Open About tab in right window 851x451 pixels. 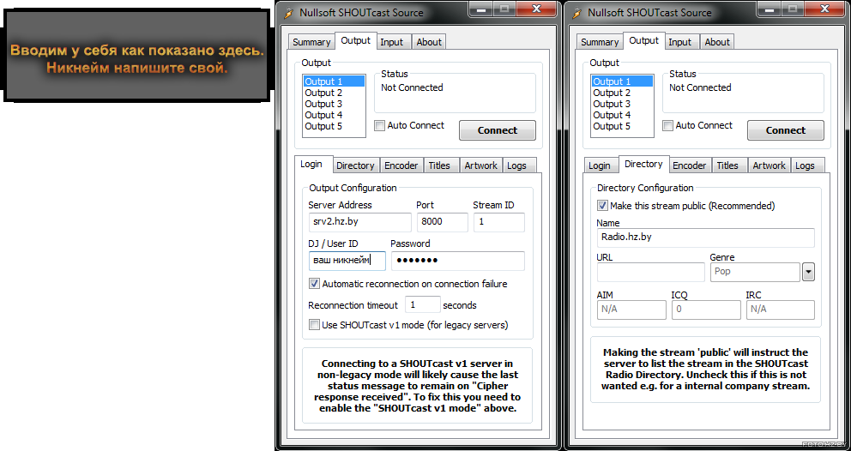coord(717,42)
